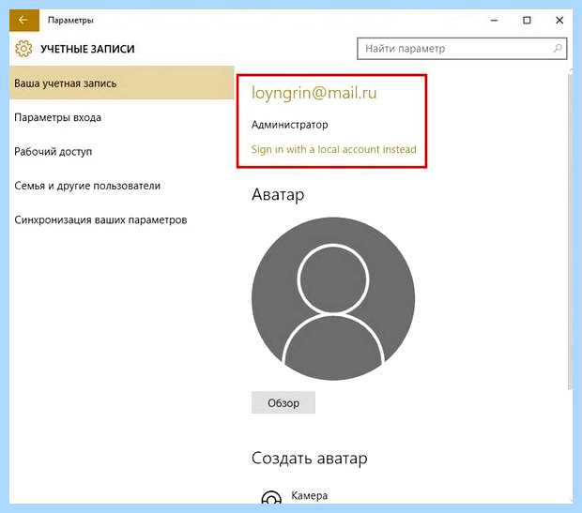582x513 pixels.
Task: Click the search magnifier icon
Action: pos(558,48)
